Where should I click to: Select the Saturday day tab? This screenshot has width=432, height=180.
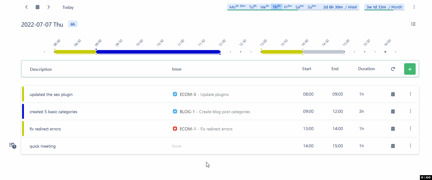point(300,6)
